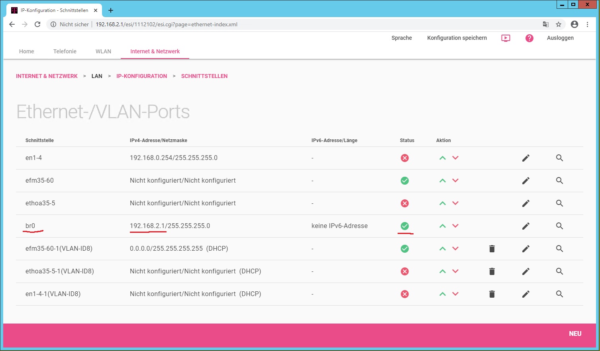600x351 pixels.
Task: View details of ethoa35-5 via magnifier
Action: (x=559, y=203)
